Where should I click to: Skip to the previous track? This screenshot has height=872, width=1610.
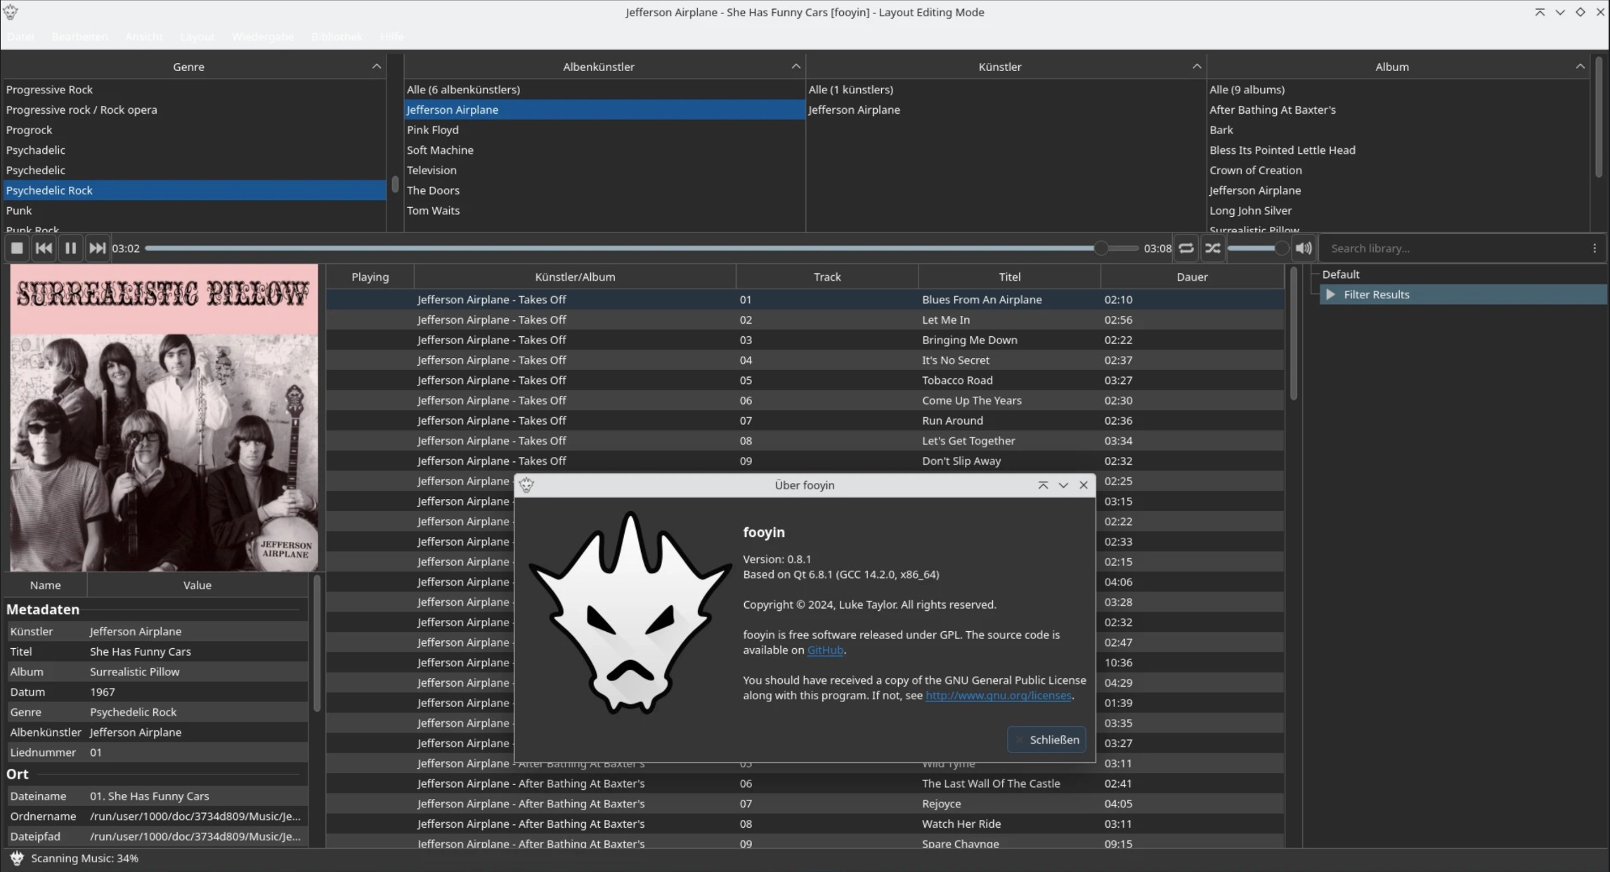tap(44, 248)
